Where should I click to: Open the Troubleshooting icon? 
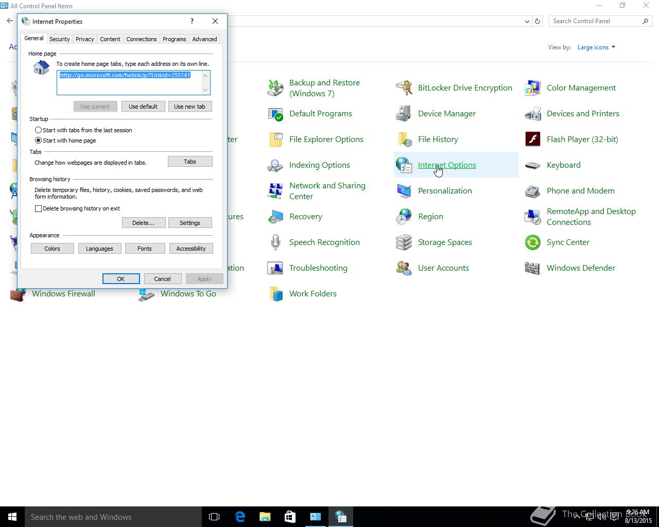pyautogui.click(x=275, y=268)
